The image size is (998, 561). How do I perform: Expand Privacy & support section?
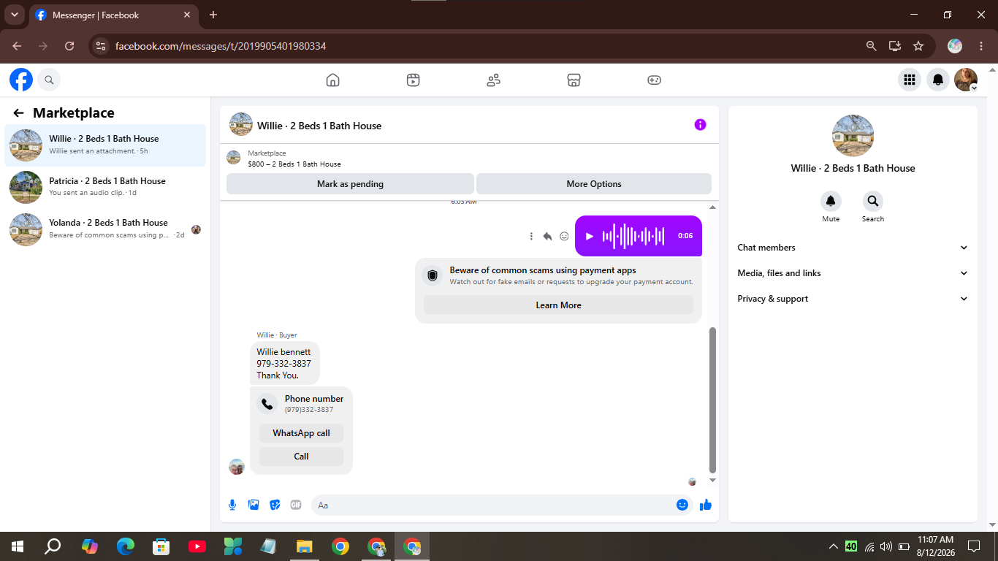point(853,299)
